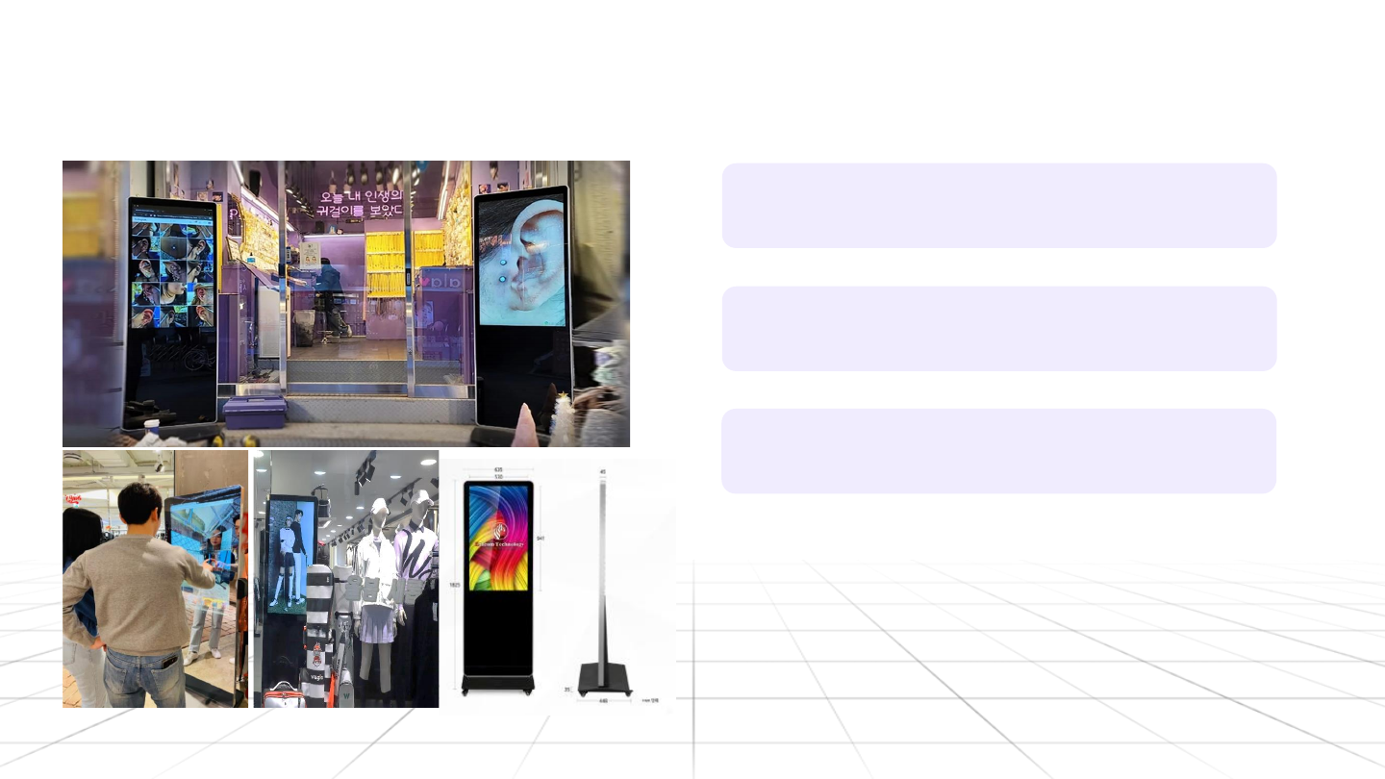Click the mannequin wearing the white outfit
Viewport: 1385px width, 779px height.
point(375,587)
